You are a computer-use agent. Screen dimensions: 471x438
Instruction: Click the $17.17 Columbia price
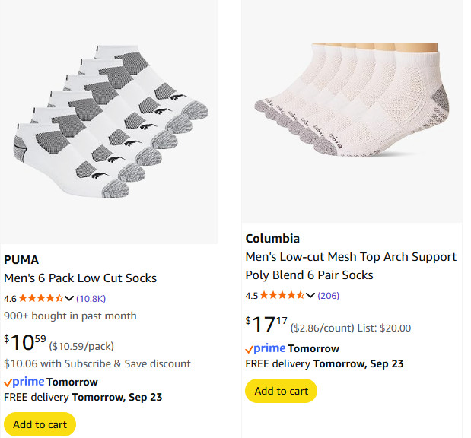coord(266,325)
